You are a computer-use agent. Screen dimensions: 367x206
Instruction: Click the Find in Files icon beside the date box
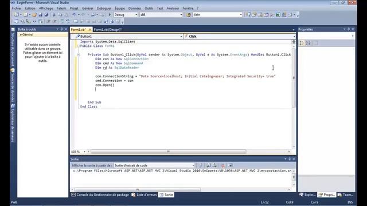coord(189,15)
